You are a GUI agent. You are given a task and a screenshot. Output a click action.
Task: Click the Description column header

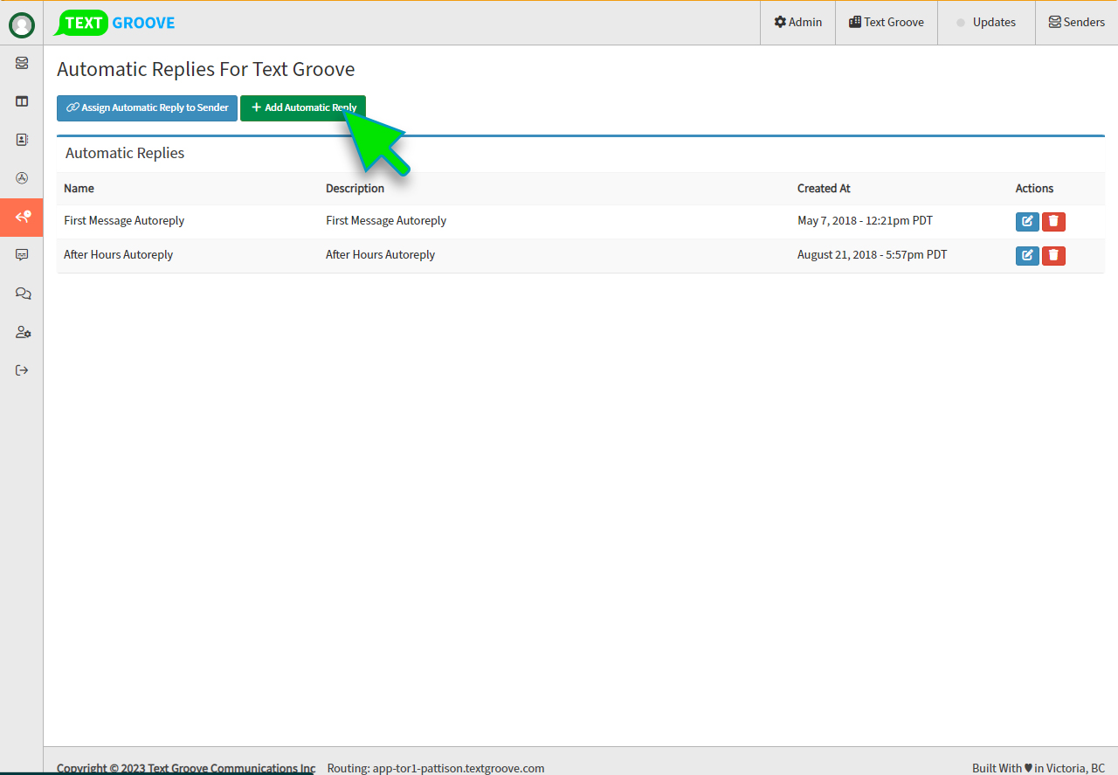pyautogui.click(x=355, y=188)
